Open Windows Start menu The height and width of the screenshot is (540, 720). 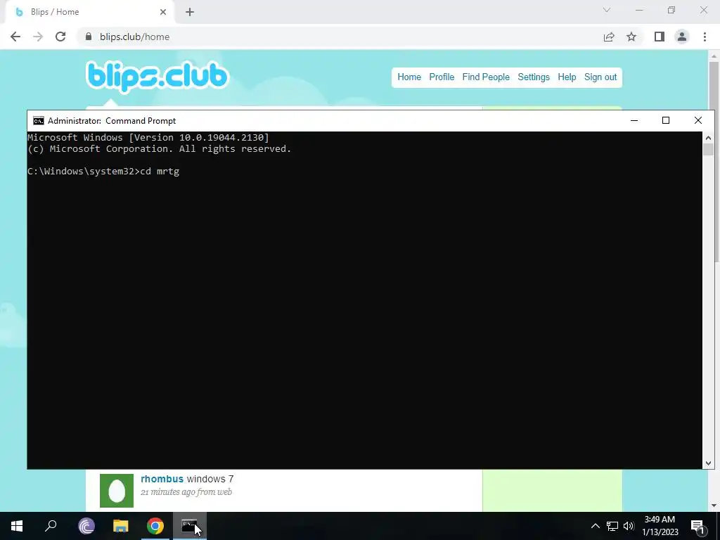(17, 526)
